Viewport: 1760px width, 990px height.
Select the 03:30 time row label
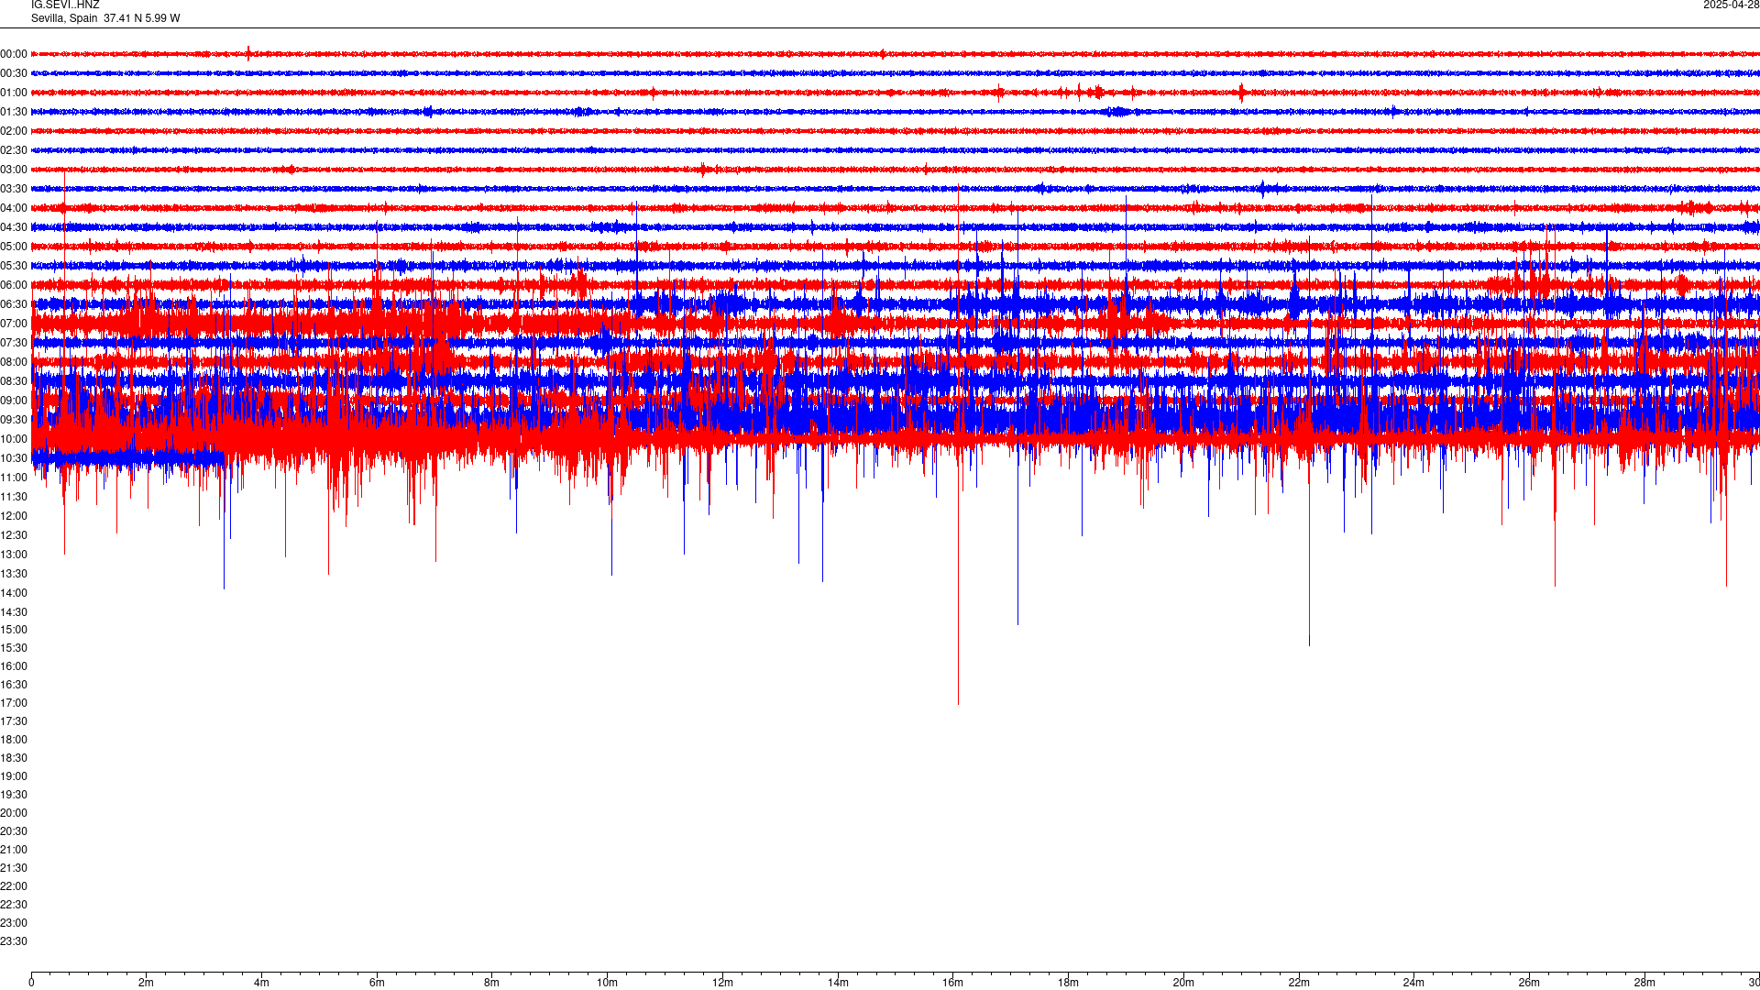pos(14,189)
